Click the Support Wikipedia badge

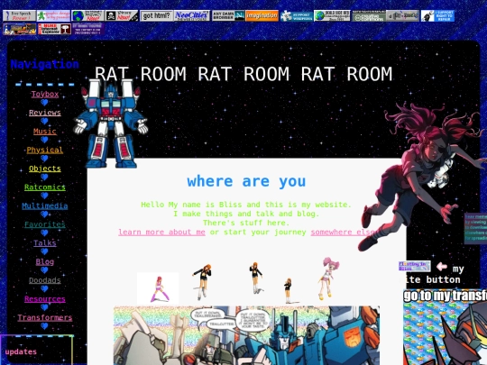(x=297, y=16)
